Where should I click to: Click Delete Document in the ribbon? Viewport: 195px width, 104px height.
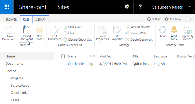[139, 40]
